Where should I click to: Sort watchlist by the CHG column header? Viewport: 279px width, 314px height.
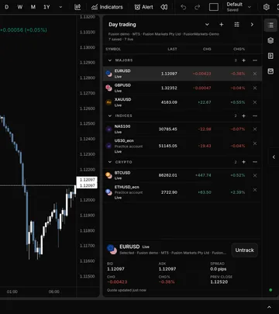click(x=207, y=49)
